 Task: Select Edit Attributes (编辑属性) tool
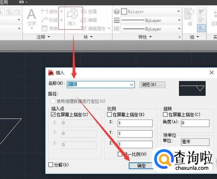click(x=94, y=28)
